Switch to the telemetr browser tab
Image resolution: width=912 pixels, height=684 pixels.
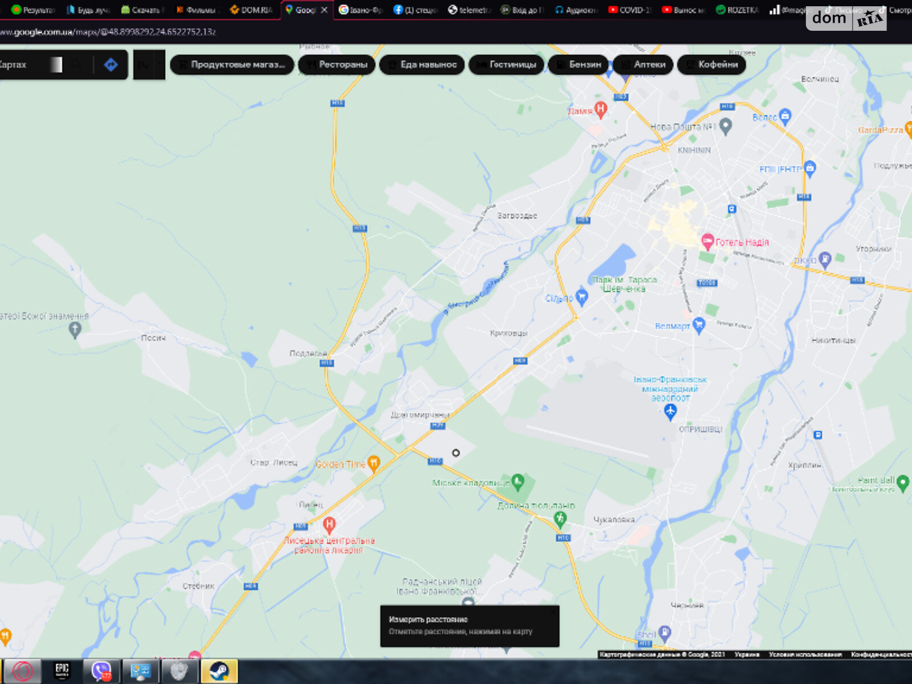click(469, 10)
